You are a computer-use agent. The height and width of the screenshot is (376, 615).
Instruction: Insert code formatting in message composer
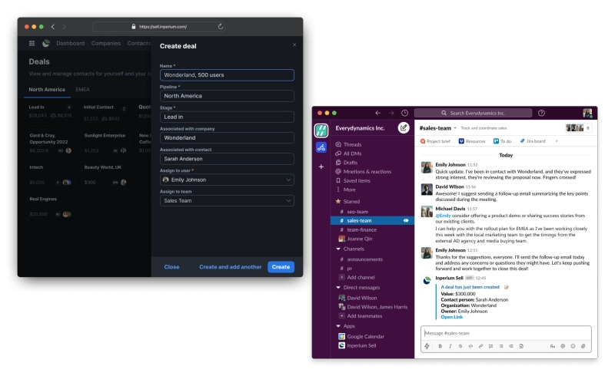pos(470,346)
